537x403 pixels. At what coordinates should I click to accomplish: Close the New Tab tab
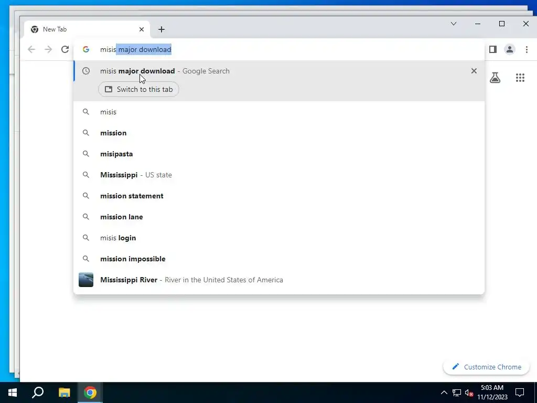pyautogui.click(x=142, y=29)
